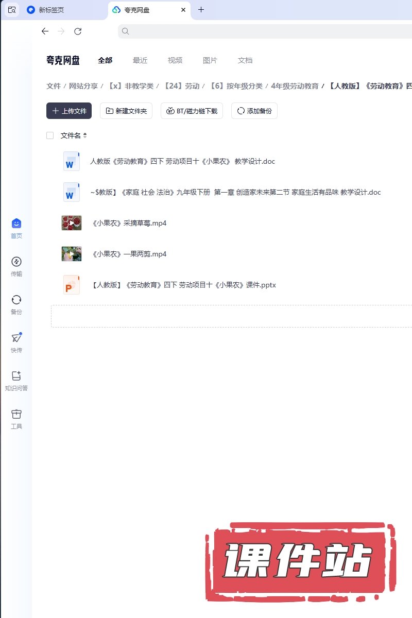Click the browser reload icon
Image resolution: width=412 pixels, height=618 pixels.
(x=78, y=31)
